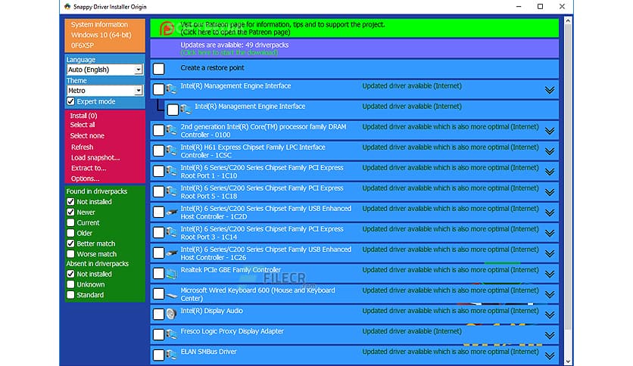This screenshot has height=366, width=633.
Task: Enable the Worse match filter
Action: click(x=70, y=254)
